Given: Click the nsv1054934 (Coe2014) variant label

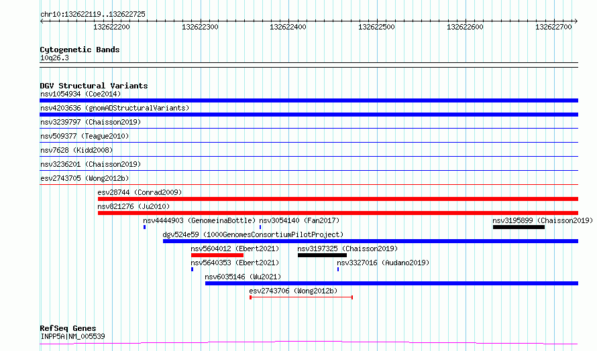Looking at the screenshot, I should [x=80, y=94].
